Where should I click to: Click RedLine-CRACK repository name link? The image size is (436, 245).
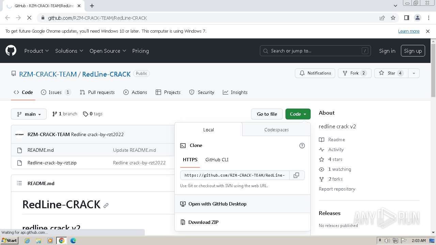[106, 74]
